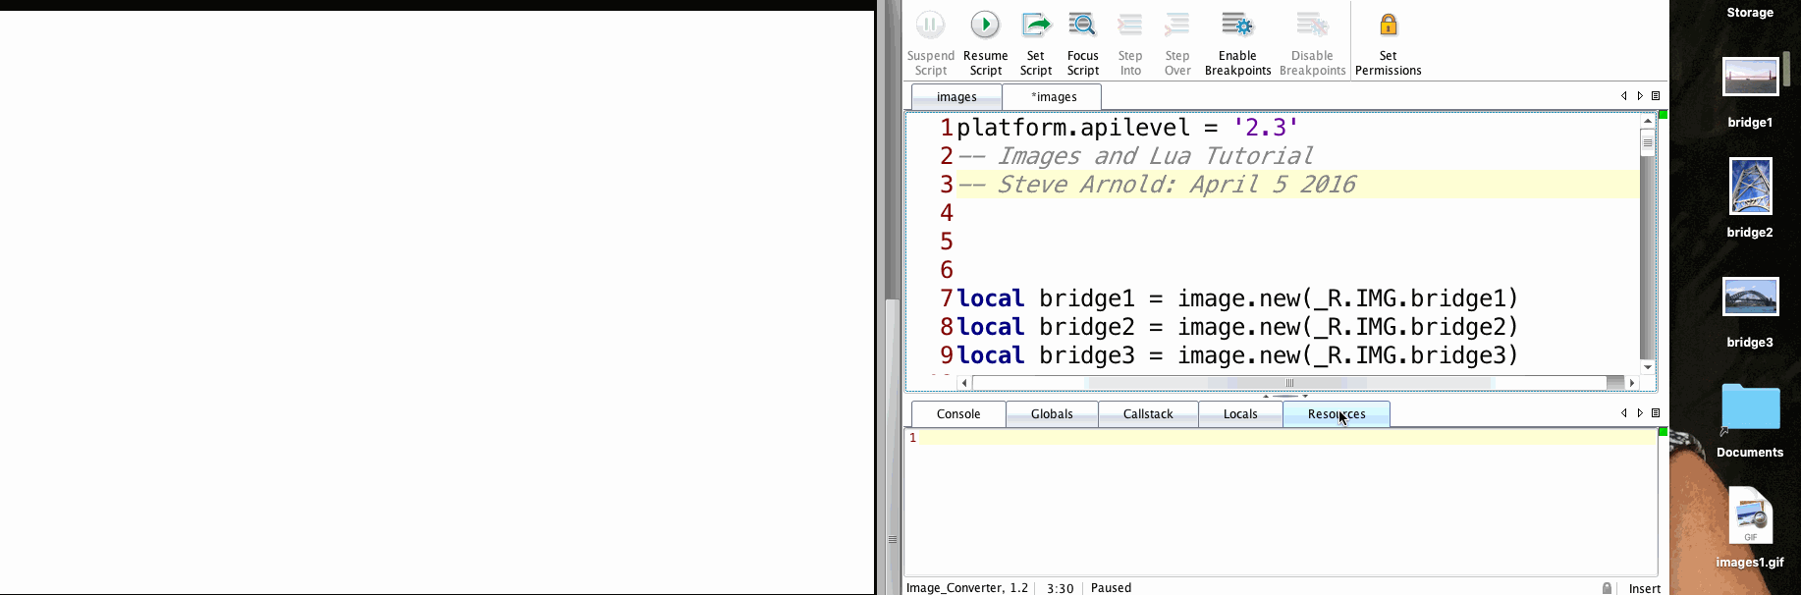
Task: Click the Step Over toolbar icon
Action: [1177, 25]
